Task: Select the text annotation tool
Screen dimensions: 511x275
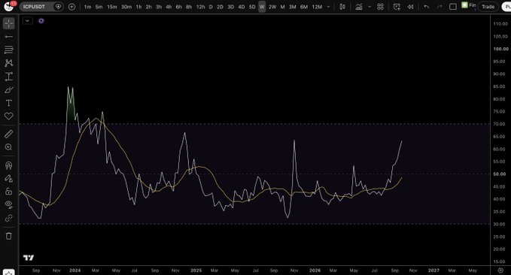Action: pos(9,103)
